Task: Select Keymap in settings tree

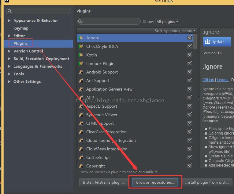Action: coord(21,28)
